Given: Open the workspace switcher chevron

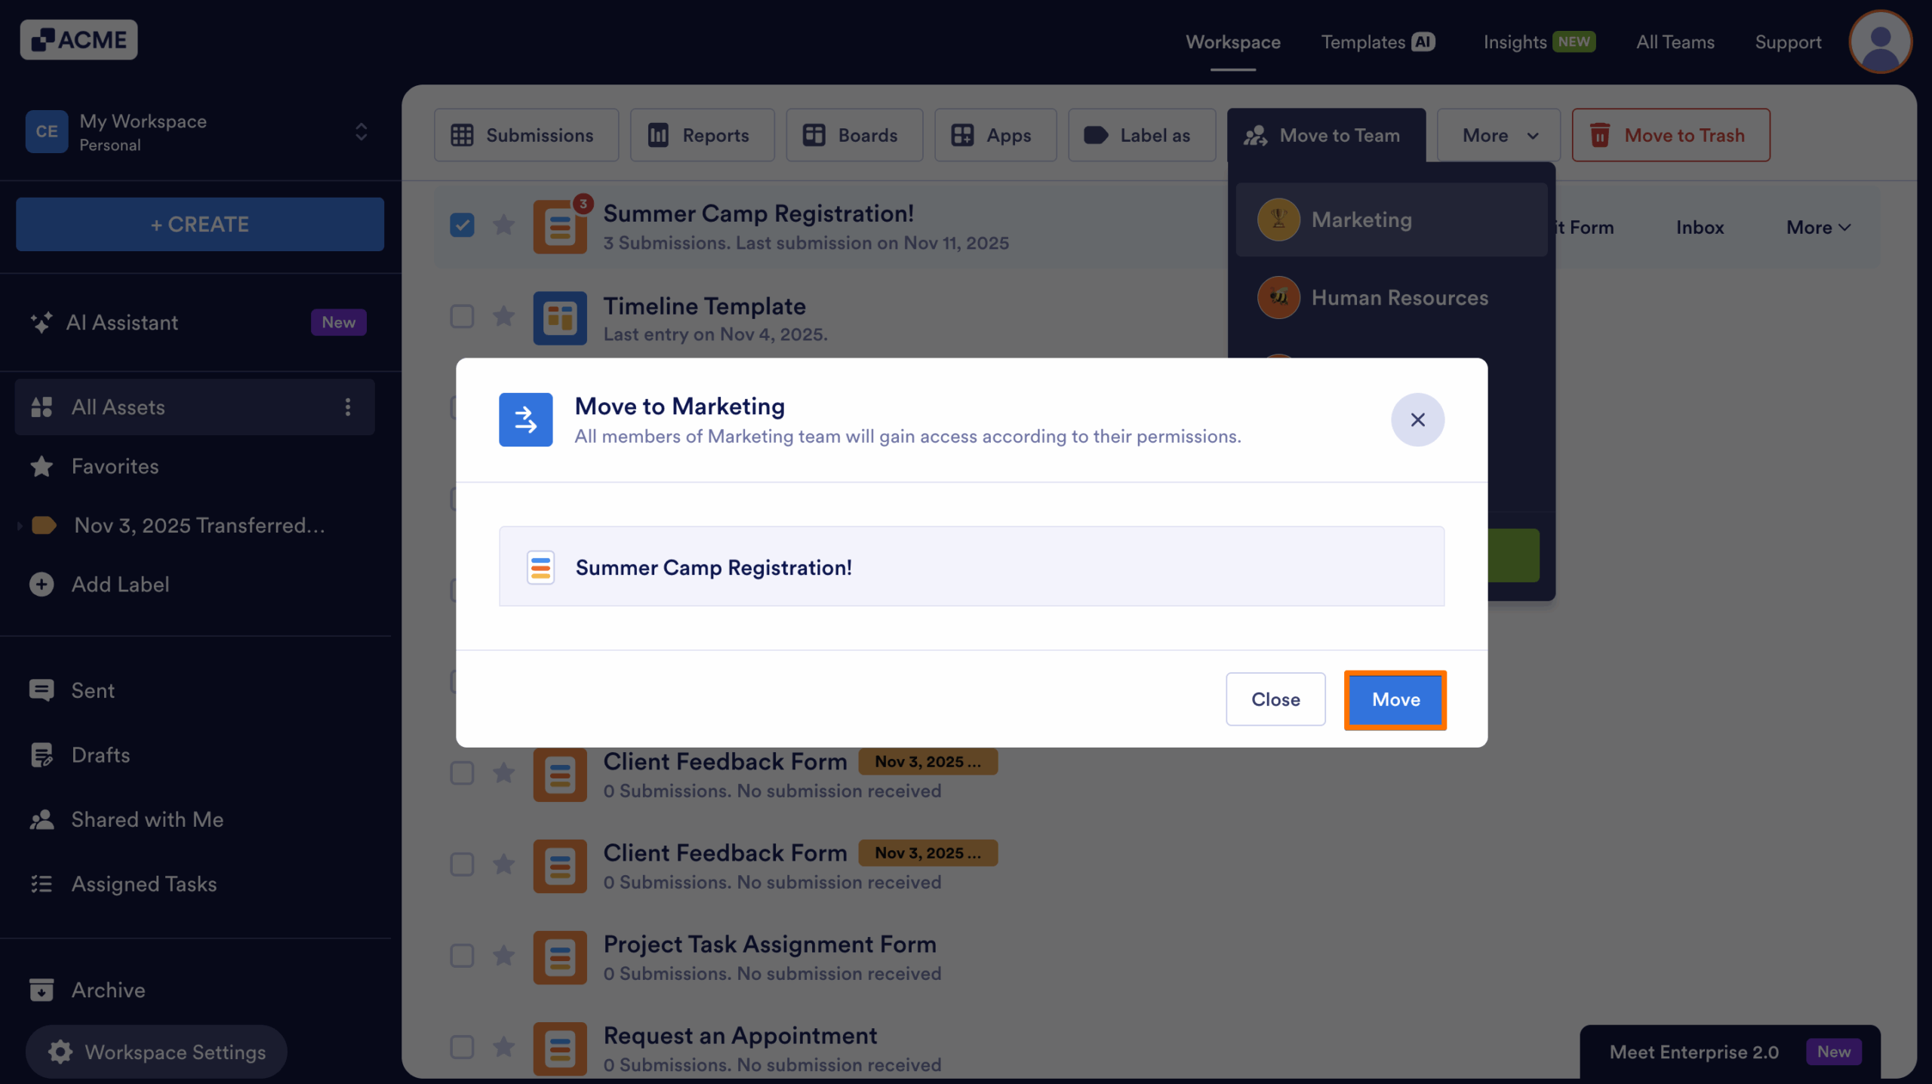Looking at the screenshot, I should tap(361, 132).
